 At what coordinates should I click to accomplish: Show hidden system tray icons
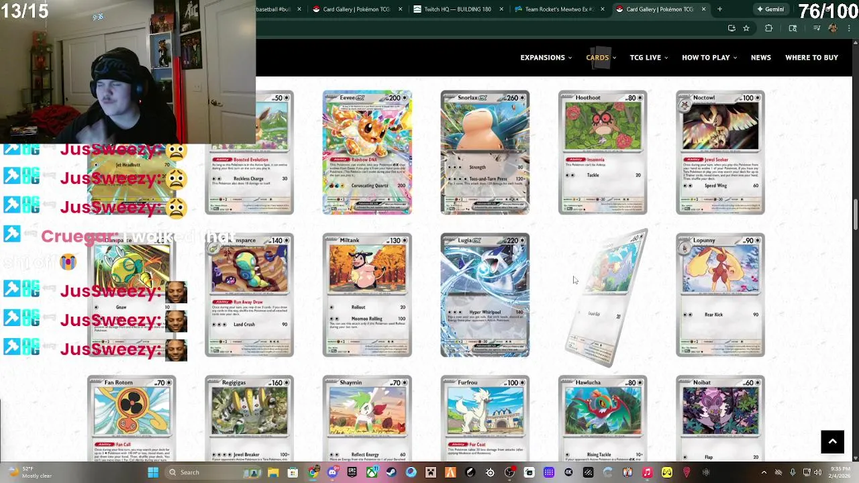(764, 472)
